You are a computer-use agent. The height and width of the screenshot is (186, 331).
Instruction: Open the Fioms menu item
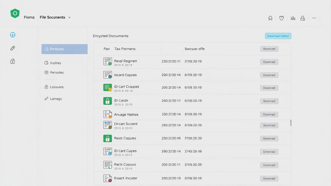pos(29,17)
